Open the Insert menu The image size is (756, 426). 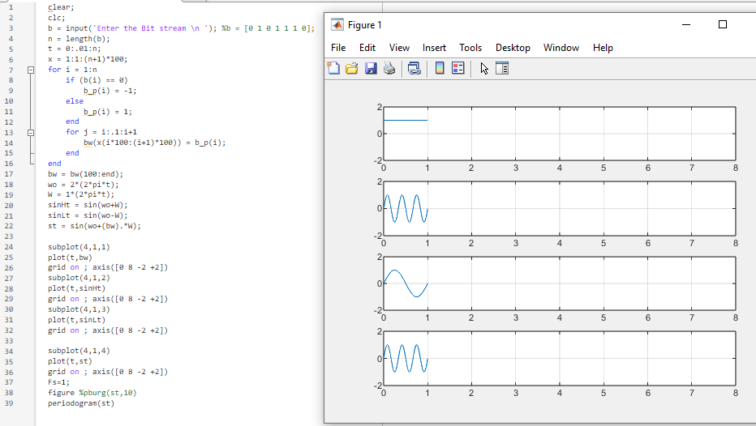pos(434,48)
